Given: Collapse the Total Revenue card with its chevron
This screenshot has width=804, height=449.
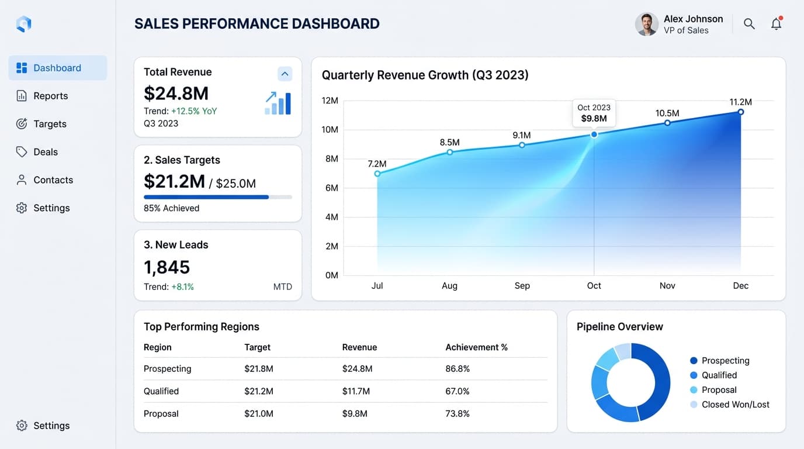Looking at the screenshot, I should point(285,74).
